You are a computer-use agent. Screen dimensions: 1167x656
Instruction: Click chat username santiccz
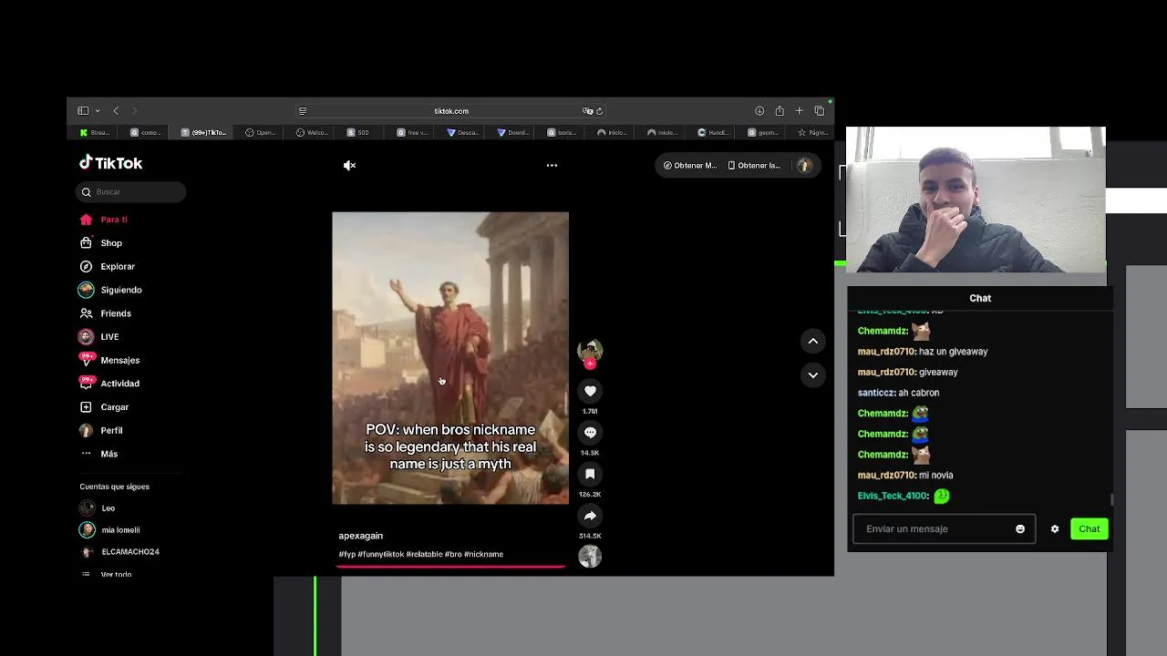tap(876, 393)
